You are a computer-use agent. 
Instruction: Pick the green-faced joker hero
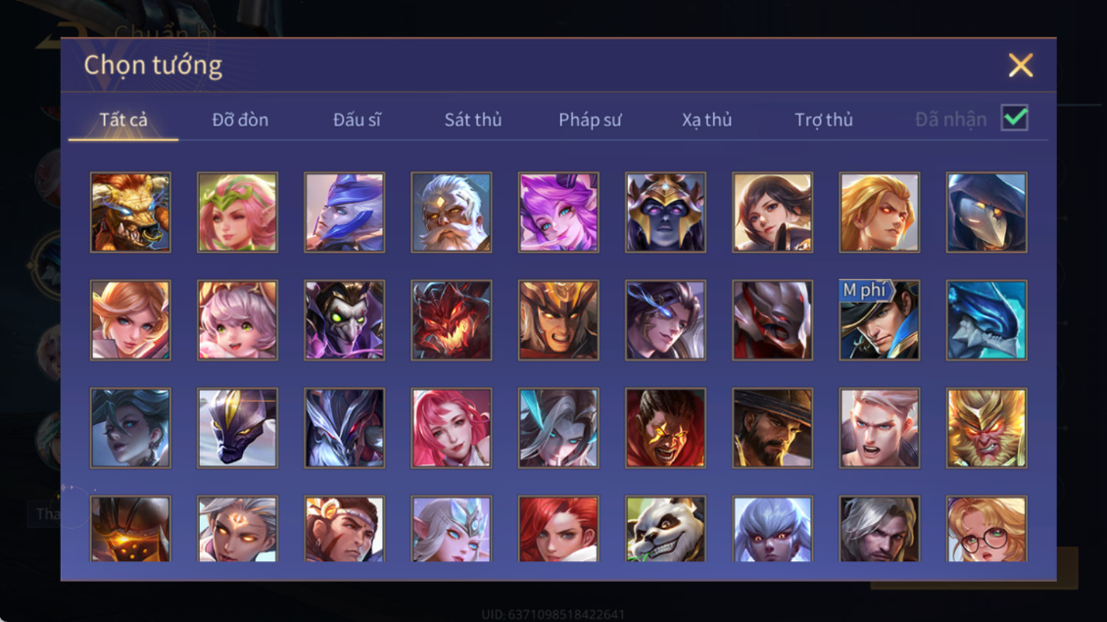345,320
